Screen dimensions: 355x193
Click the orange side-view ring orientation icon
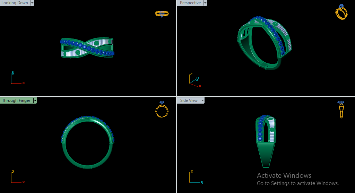click(x=341, y=109)
